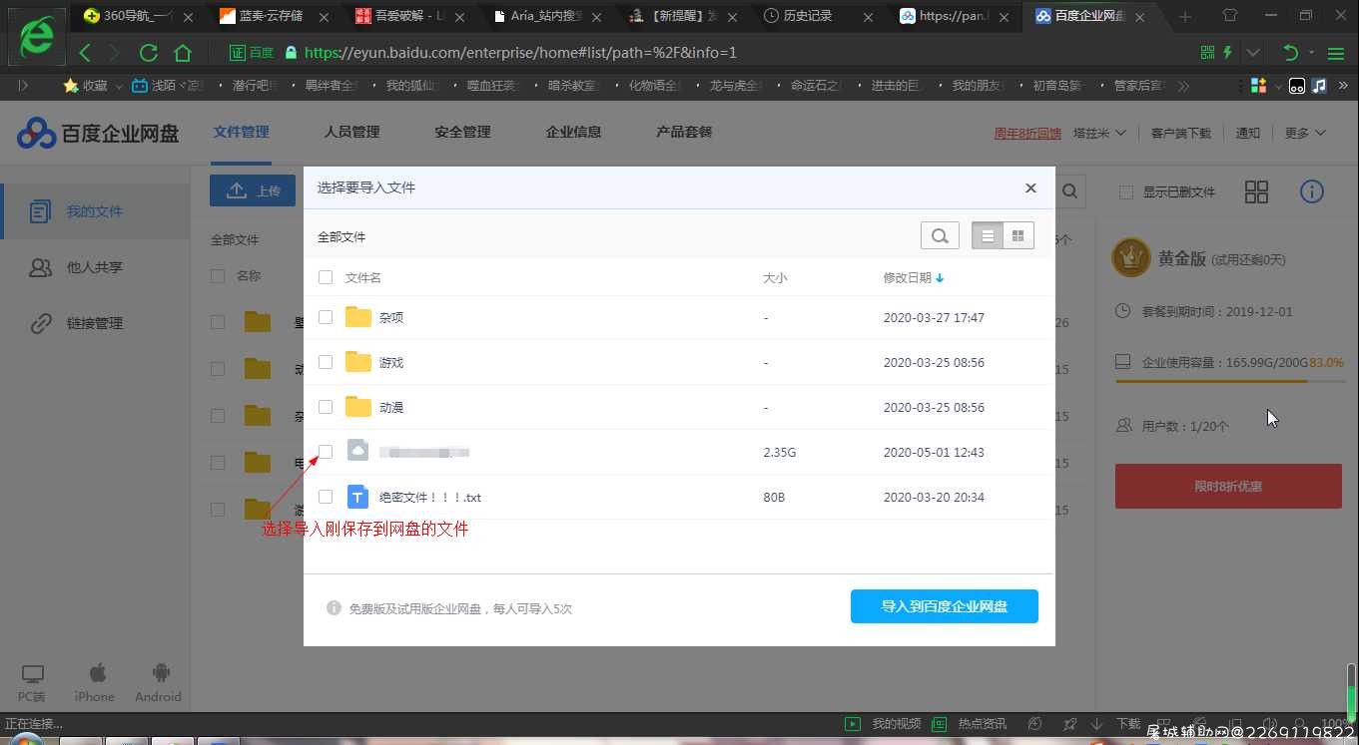Click the four-square grid view icon
The width and height of the screenshot is (1359, 745).
(1256, 191)
